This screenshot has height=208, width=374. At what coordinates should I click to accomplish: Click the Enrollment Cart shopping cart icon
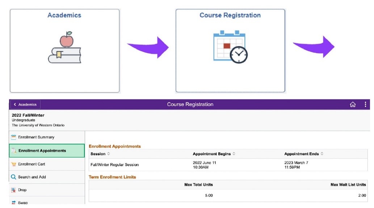pyautogui.click(x=14, y=164)
